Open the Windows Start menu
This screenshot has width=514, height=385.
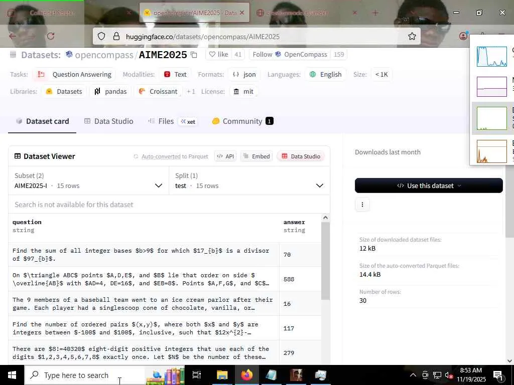pyautogui.click(x=12, y=375)
